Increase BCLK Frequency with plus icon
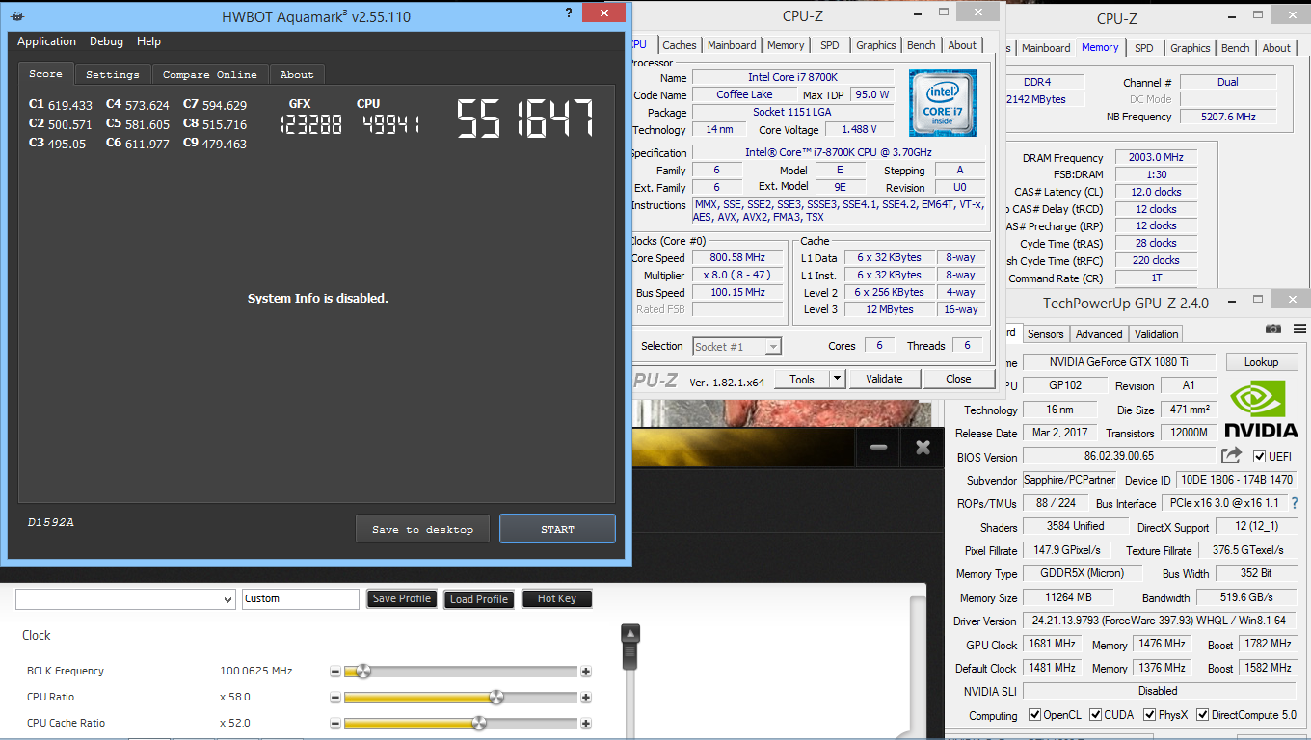This screenshot has width=1311, height=740. [585, 672]
